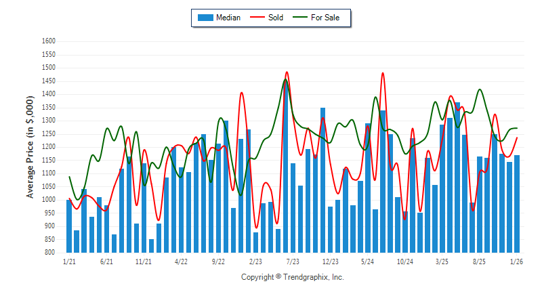Click the 12/23 x-axis label
This screenshot has width=542, height=294.
(x=331, y=261)
